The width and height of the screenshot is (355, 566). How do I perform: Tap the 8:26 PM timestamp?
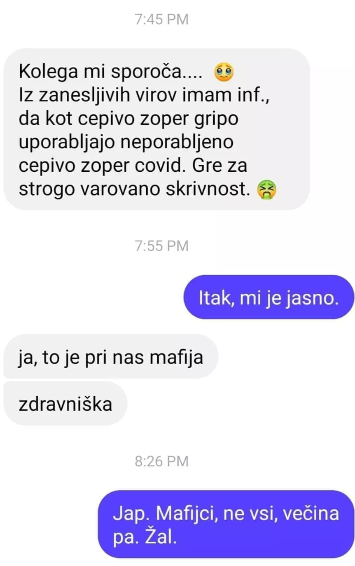click(x=161, y=461)
